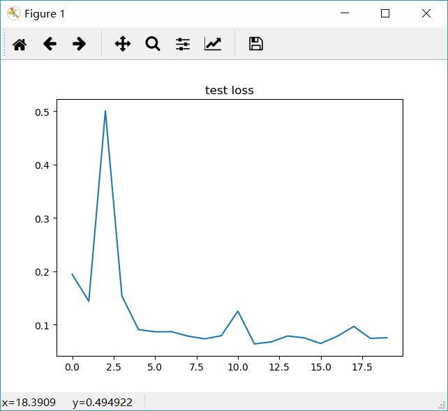This screenshot has width=448, height=411.
Task: Go back to the previous view
Action: (x=50, y=44)
